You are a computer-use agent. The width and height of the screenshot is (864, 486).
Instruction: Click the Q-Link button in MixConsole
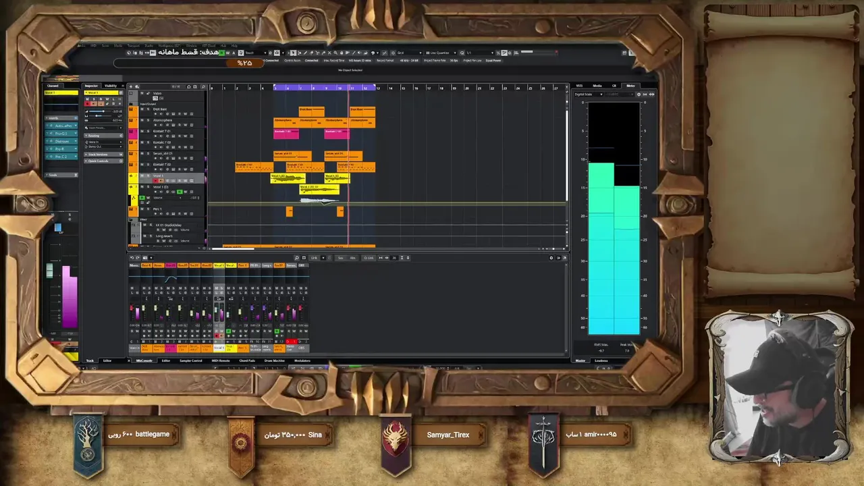coord(369,258)
